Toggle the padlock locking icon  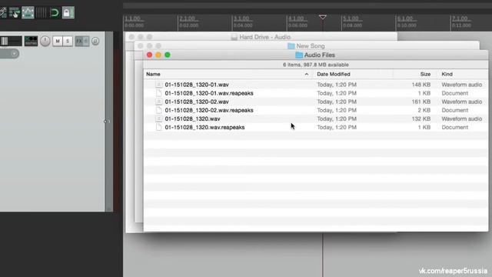point(68,12)
